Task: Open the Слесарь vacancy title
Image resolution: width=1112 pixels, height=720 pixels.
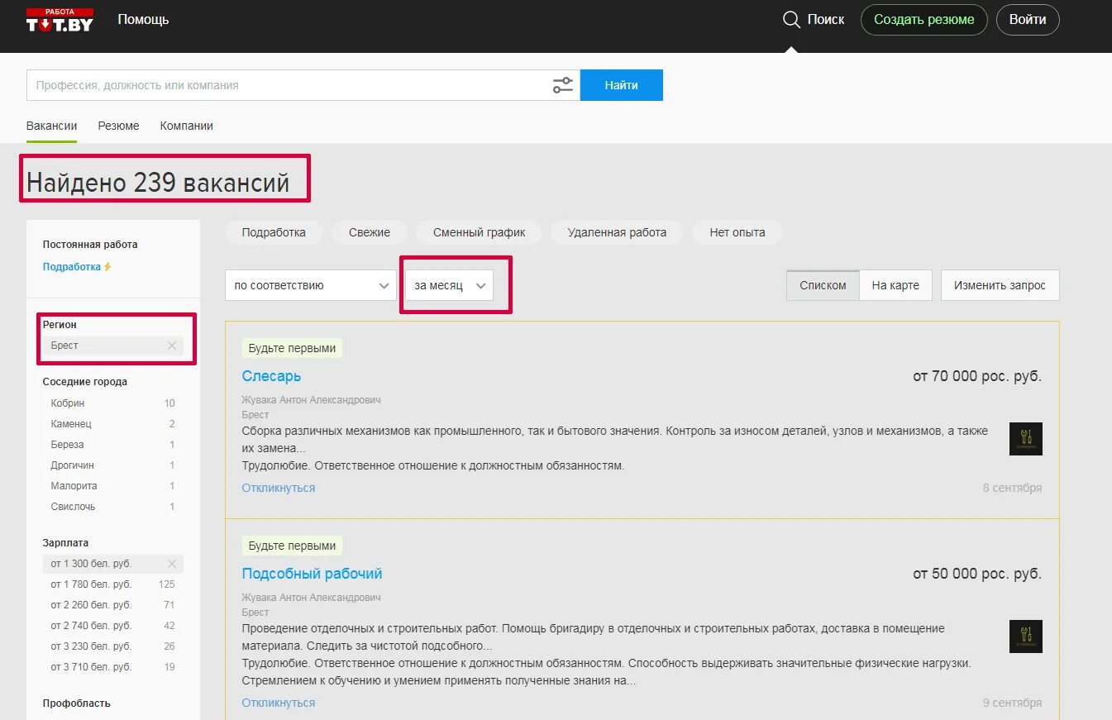Action: pyautogui.click(x=271, y=376)
